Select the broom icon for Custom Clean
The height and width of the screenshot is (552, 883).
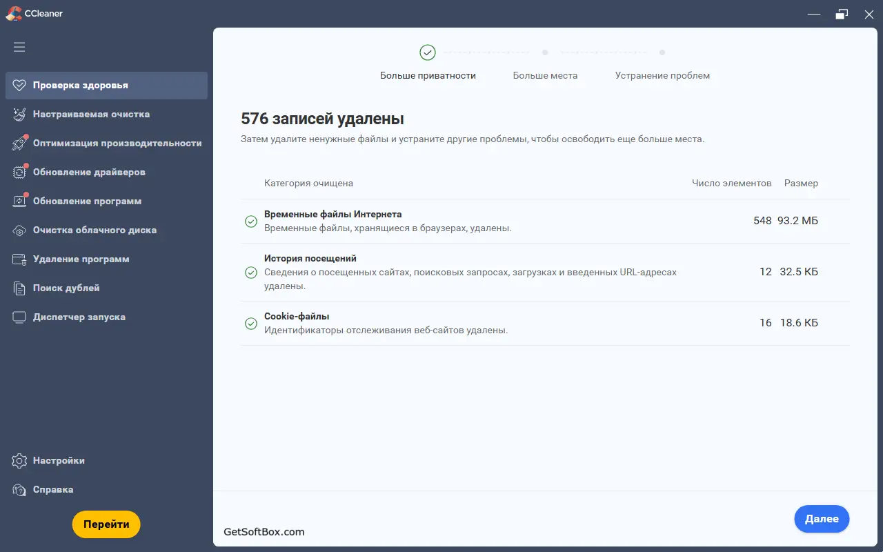19,115
